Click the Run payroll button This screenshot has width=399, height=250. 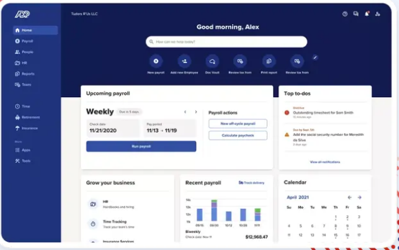141,146
